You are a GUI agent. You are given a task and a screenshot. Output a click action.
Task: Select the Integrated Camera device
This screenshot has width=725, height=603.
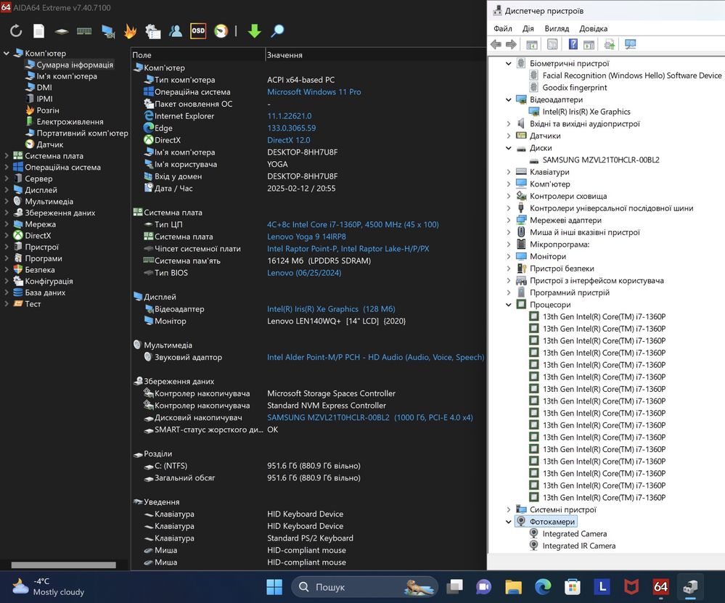574,533
